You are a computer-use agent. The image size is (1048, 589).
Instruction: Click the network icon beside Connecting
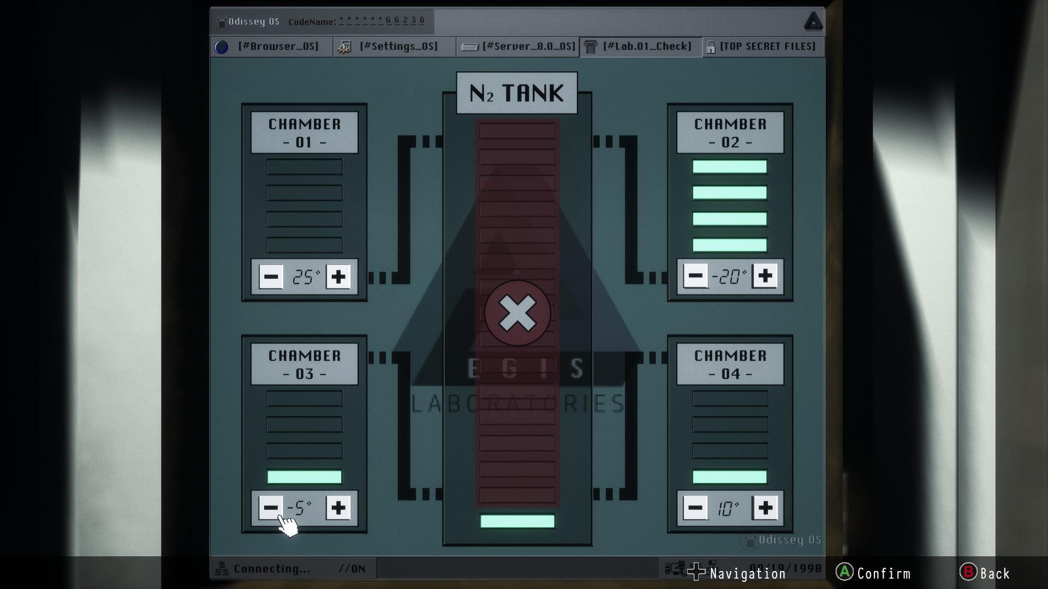click(222, 569)
